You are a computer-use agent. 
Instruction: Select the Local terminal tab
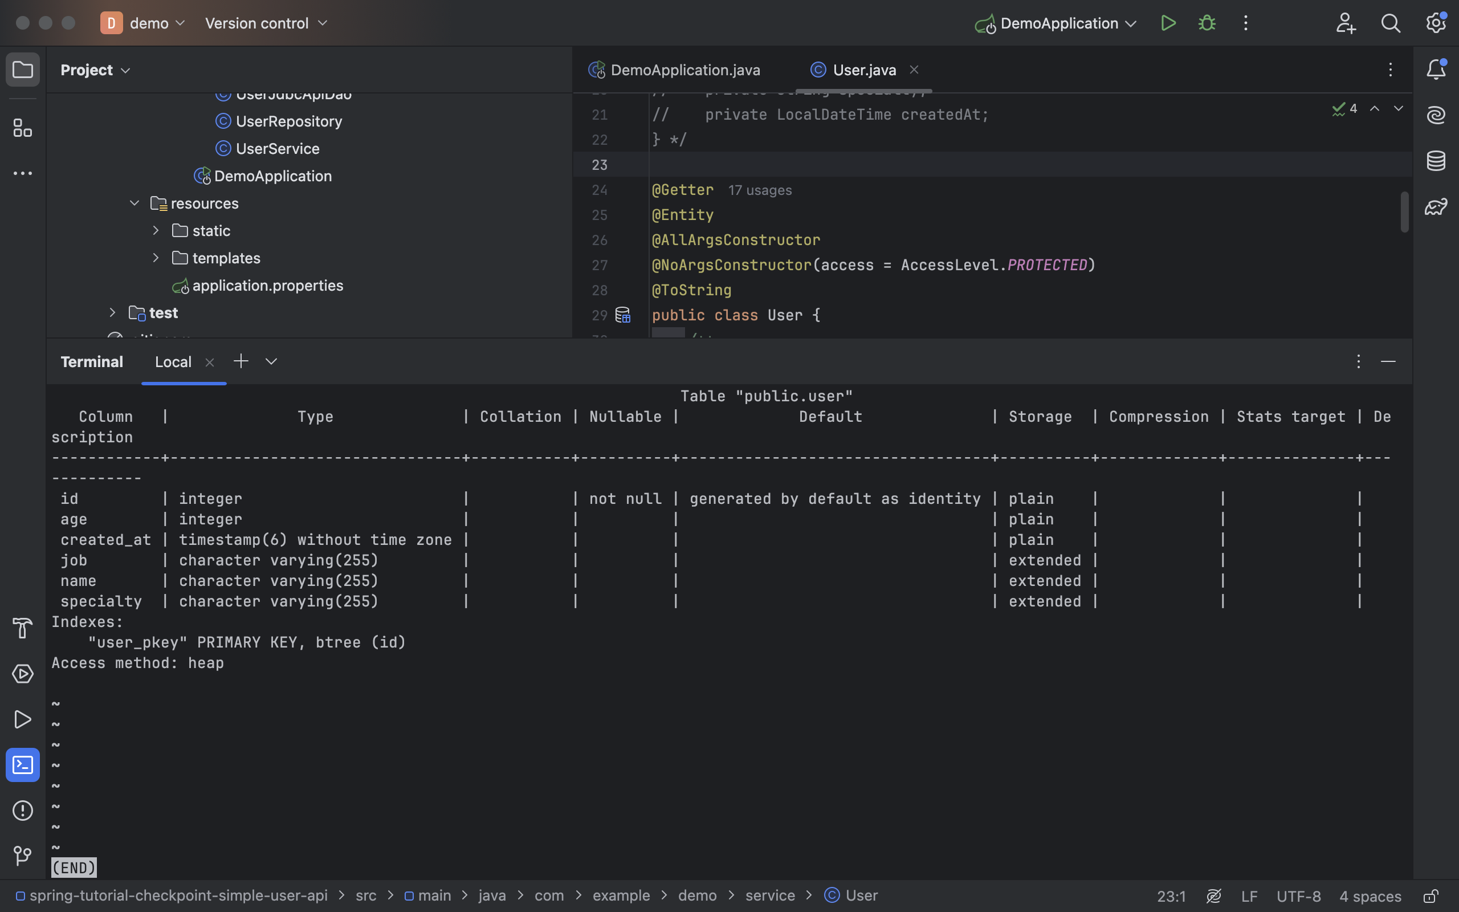[x=173, y=362]
